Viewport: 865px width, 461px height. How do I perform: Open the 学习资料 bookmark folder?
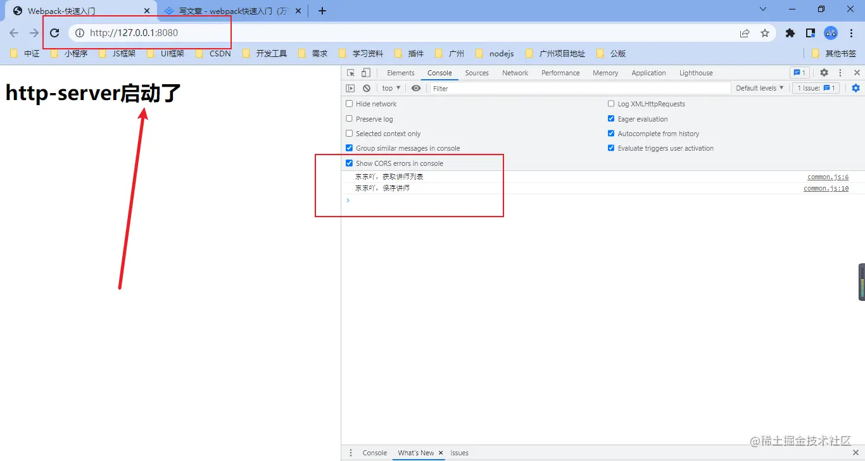click(x=361, y=54)
